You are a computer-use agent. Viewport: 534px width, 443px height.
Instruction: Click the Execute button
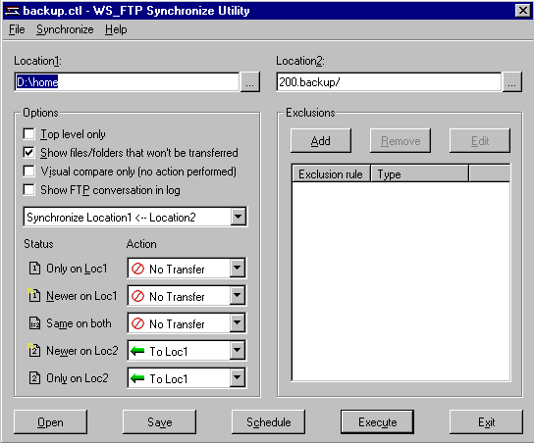(x=377, y=421)
